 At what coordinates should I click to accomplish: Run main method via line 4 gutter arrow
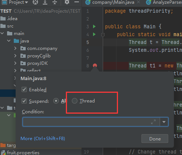point(94,34)
